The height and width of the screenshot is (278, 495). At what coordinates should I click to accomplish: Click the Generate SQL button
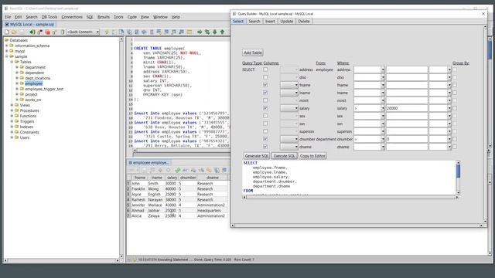point(257,156)
